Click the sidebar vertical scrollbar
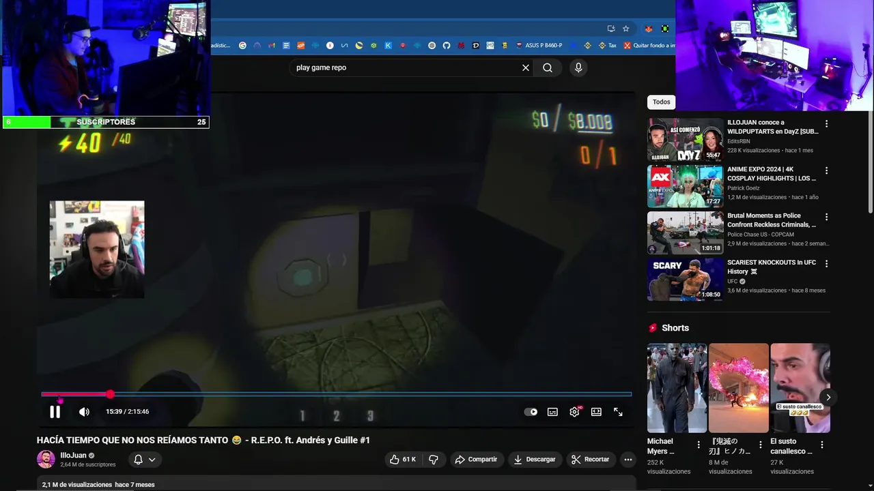 click(x=871, y=164)
